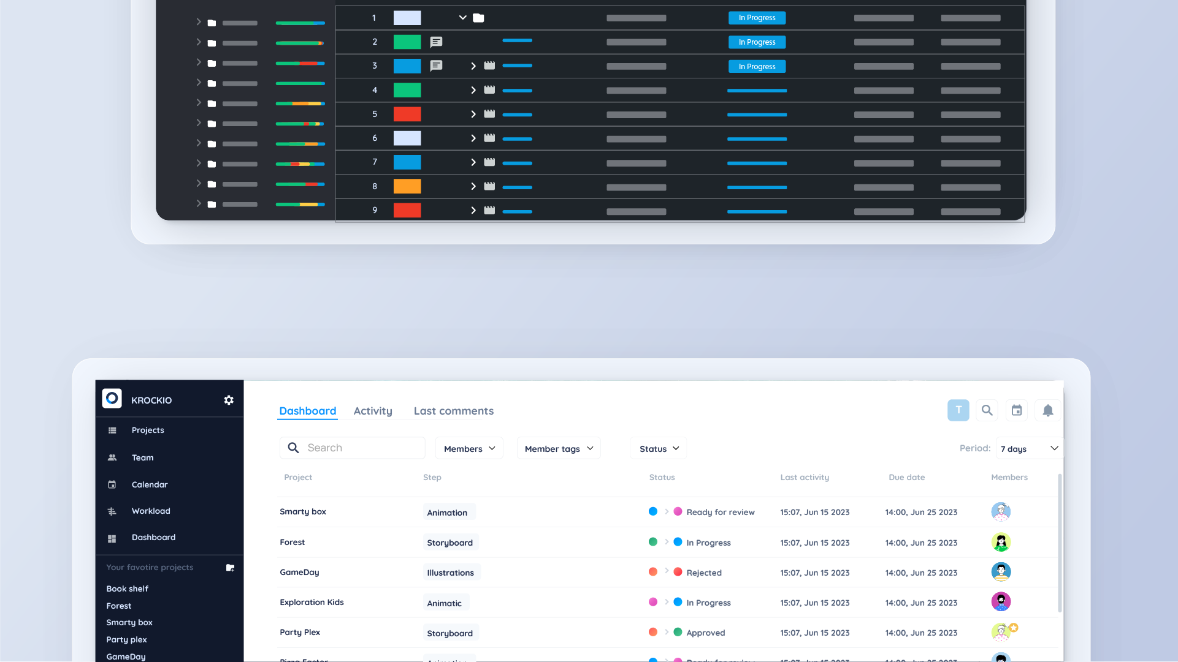Click the Exploration Kids member avatar
Viewport: 1178px width, 662px height.
1001,601
